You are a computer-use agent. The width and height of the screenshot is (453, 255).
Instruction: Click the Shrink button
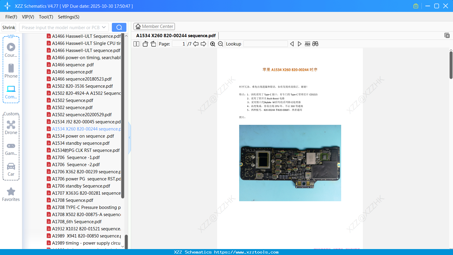9,27
